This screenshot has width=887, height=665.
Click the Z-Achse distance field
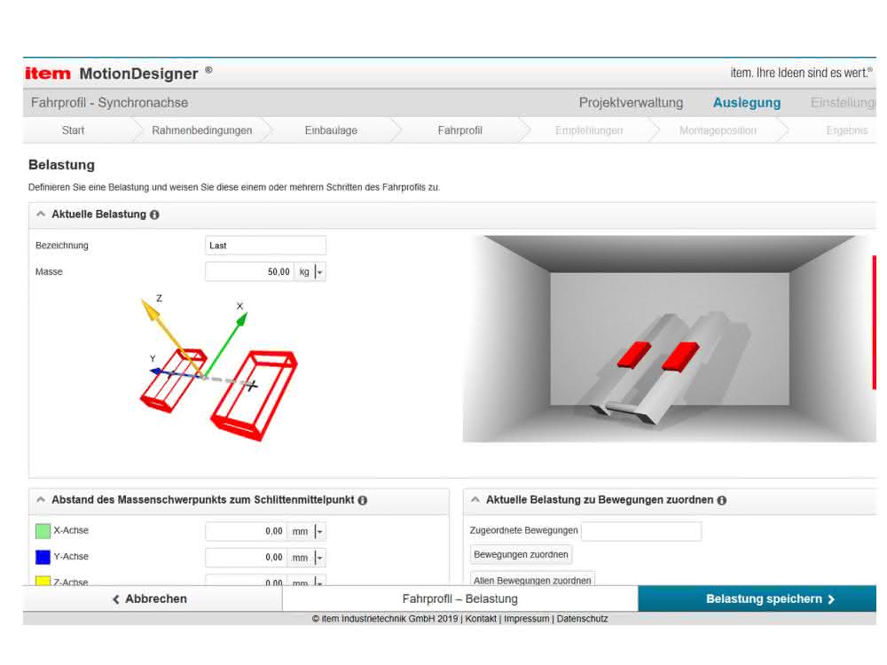pyautogui.click(x=246, y=581)
